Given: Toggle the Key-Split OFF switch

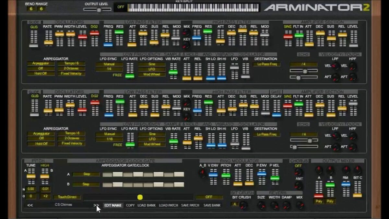Looking at the screenshot, I should 121,7.
